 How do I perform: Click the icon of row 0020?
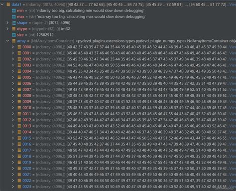[x=19, y=169]
